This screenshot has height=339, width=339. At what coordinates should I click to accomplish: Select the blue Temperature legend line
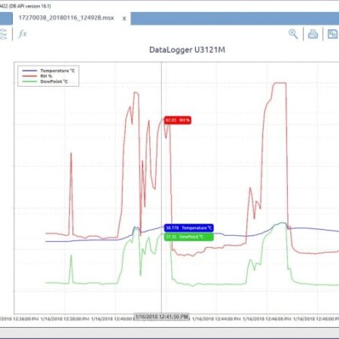pos(29,71)
